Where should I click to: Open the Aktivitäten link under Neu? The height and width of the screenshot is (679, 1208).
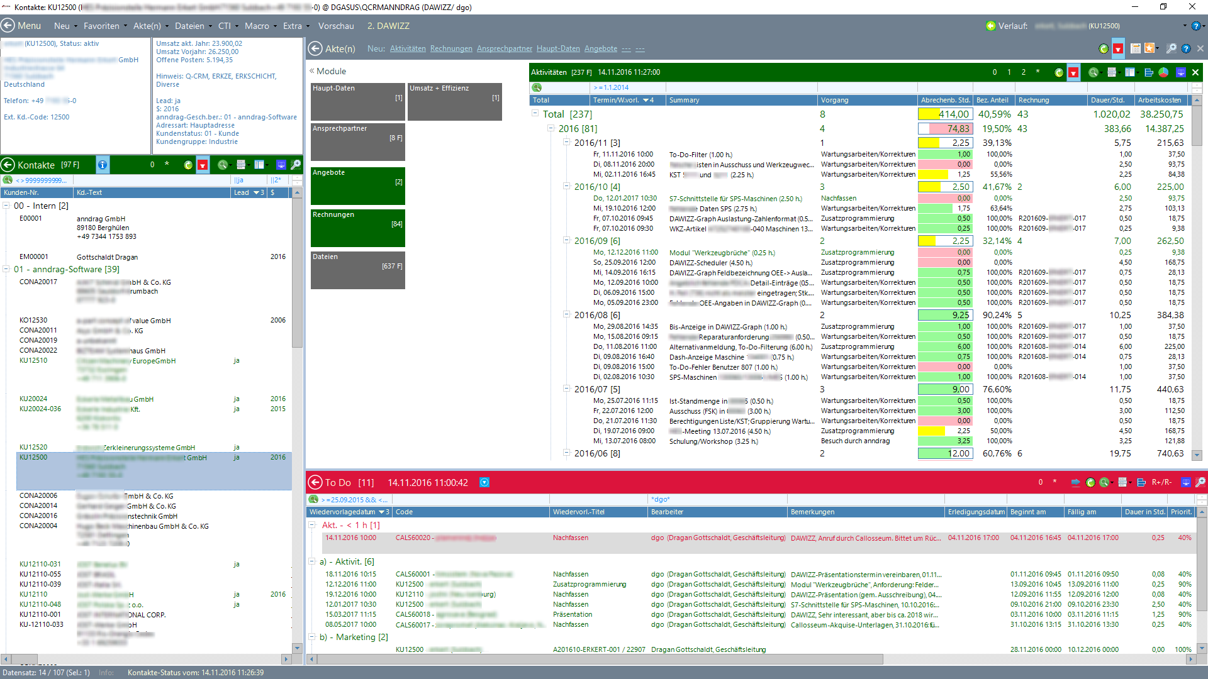pyautogui.click(x=408, y=48)
